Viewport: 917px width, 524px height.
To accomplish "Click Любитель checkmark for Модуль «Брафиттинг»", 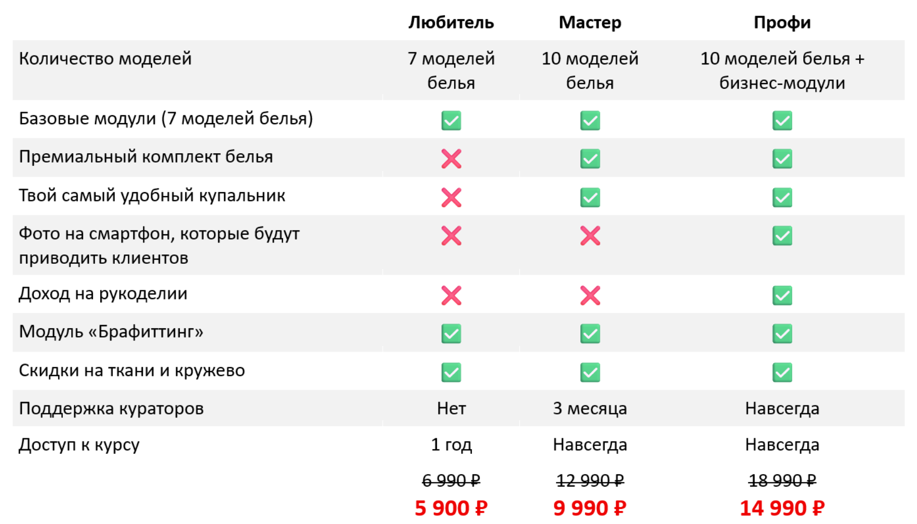I will (451, 333).
